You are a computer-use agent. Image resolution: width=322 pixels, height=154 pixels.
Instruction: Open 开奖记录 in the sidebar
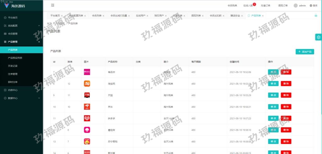click(x=13, y=66)
